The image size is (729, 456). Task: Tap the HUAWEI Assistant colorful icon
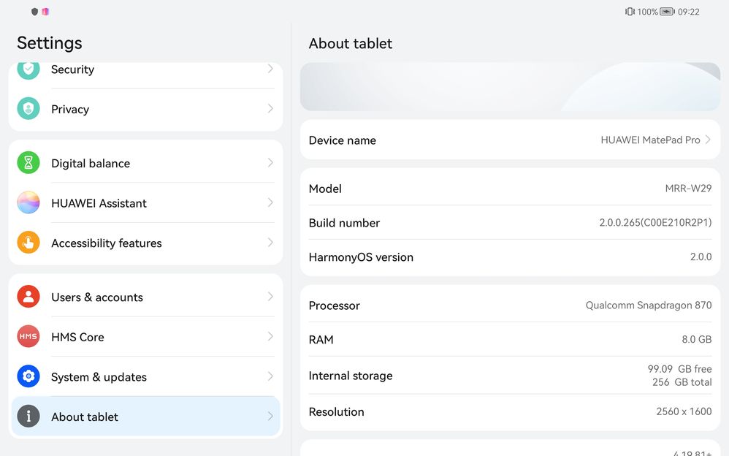tap(28, 203)
